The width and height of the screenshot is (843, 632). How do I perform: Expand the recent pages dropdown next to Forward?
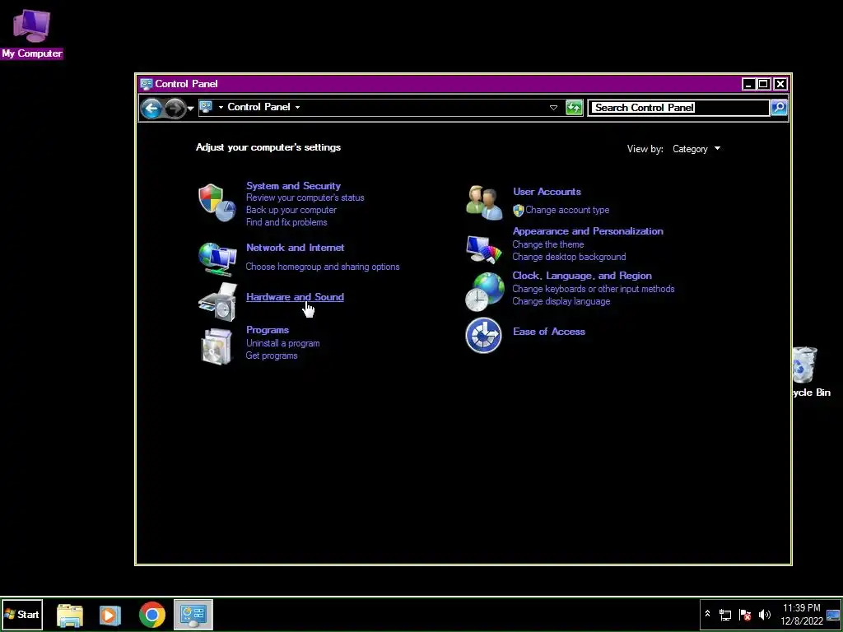coord(190,108)
